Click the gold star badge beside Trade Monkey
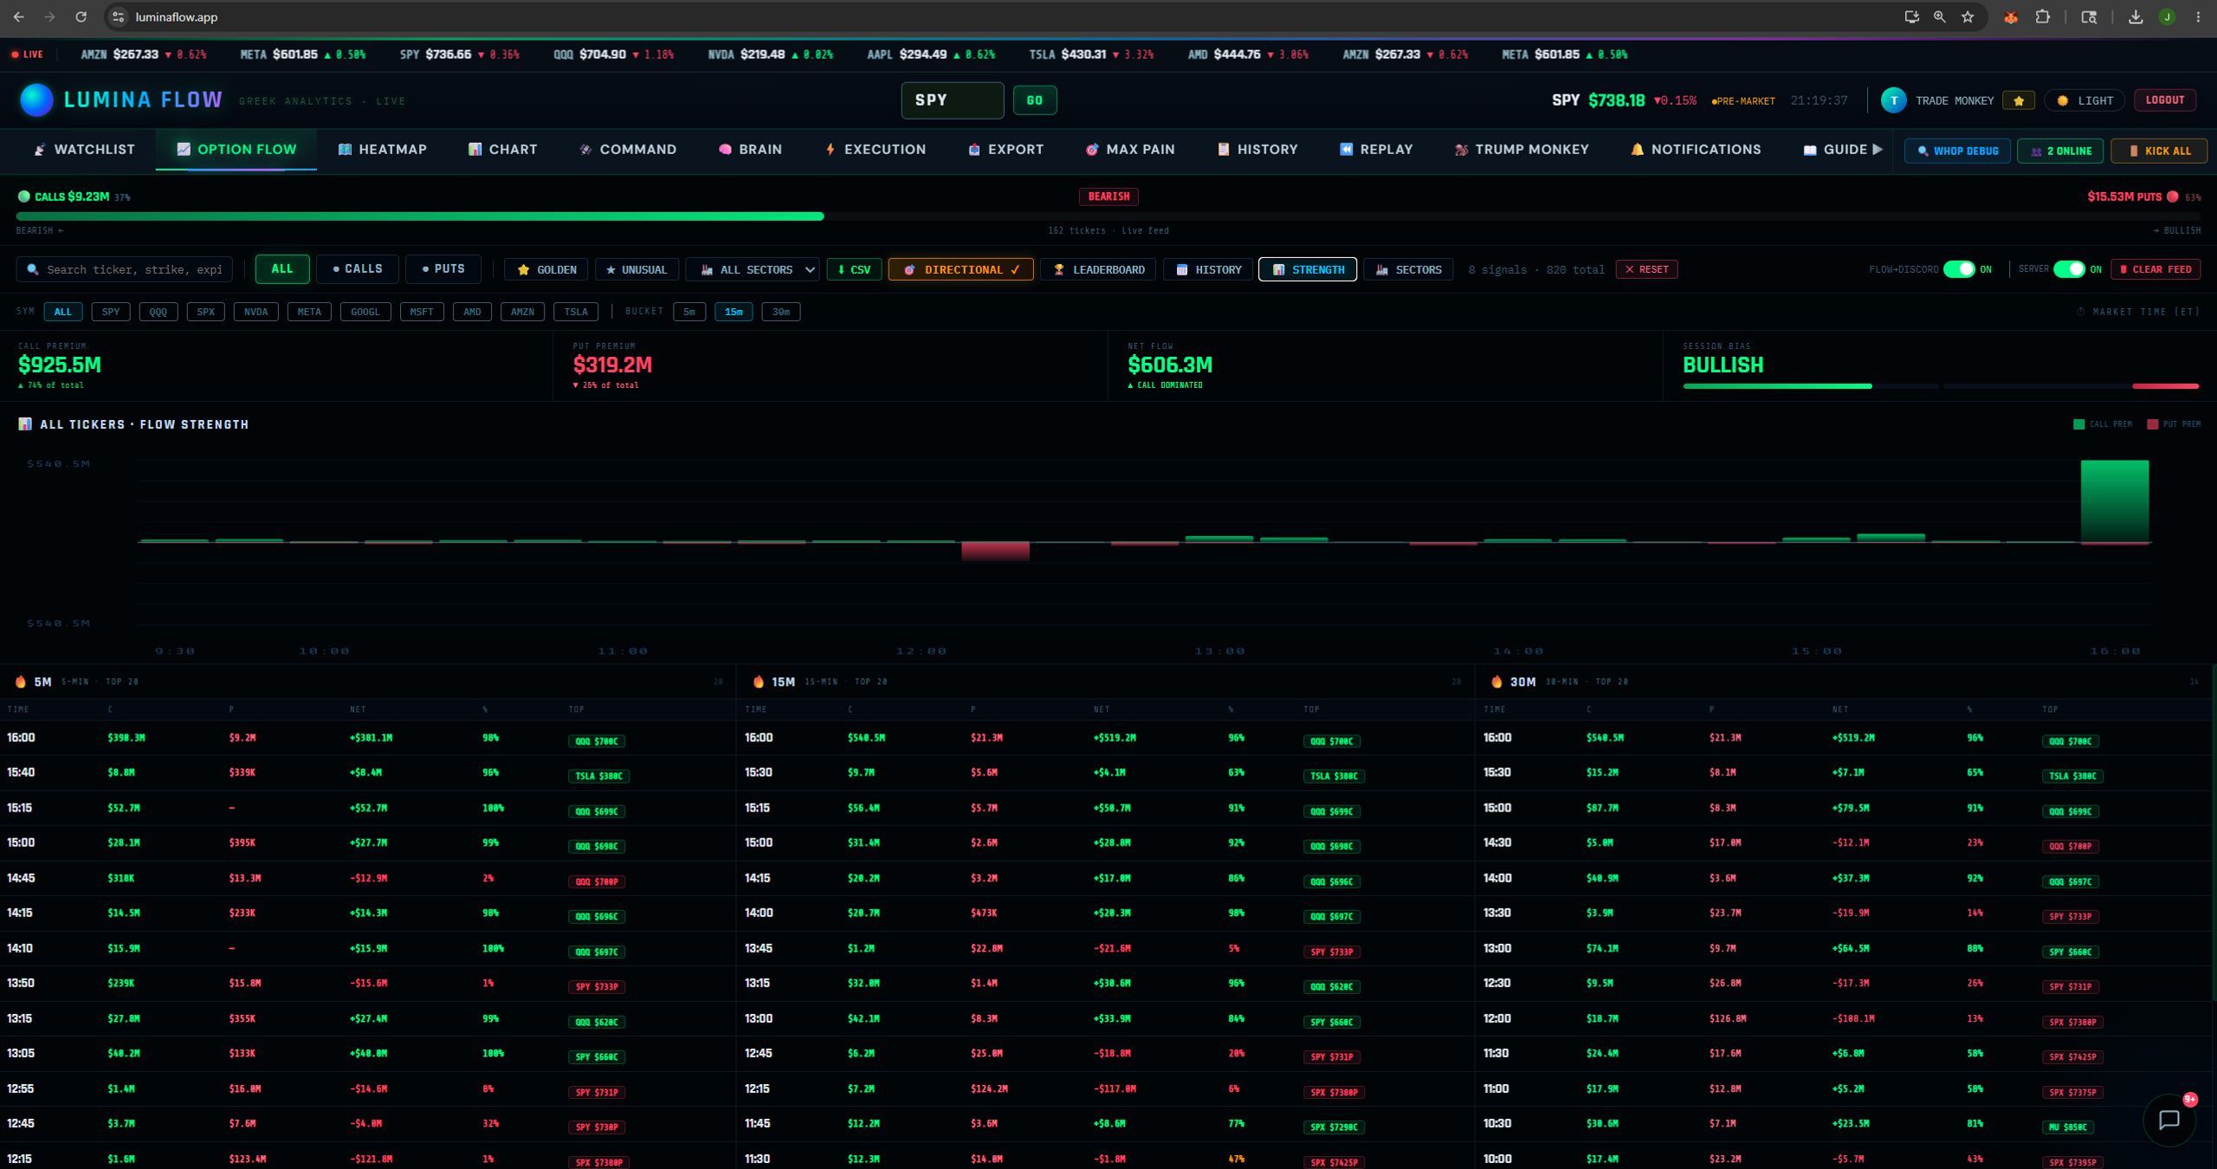Screen dimensions: 2217x1169 [x=2019, y=100]
